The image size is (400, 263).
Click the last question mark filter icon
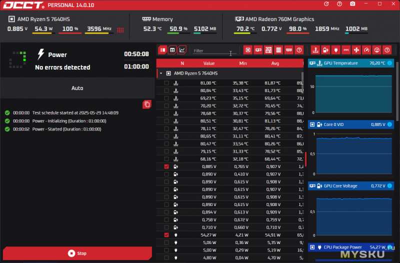387,50
